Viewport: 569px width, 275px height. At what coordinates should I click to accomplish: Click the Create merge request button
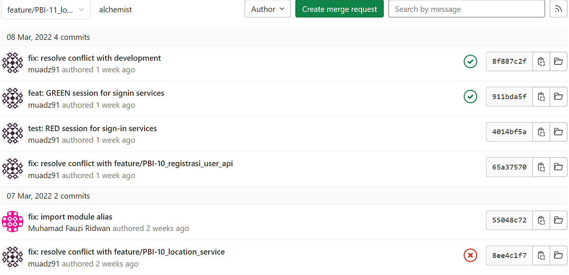click(340, 9)
